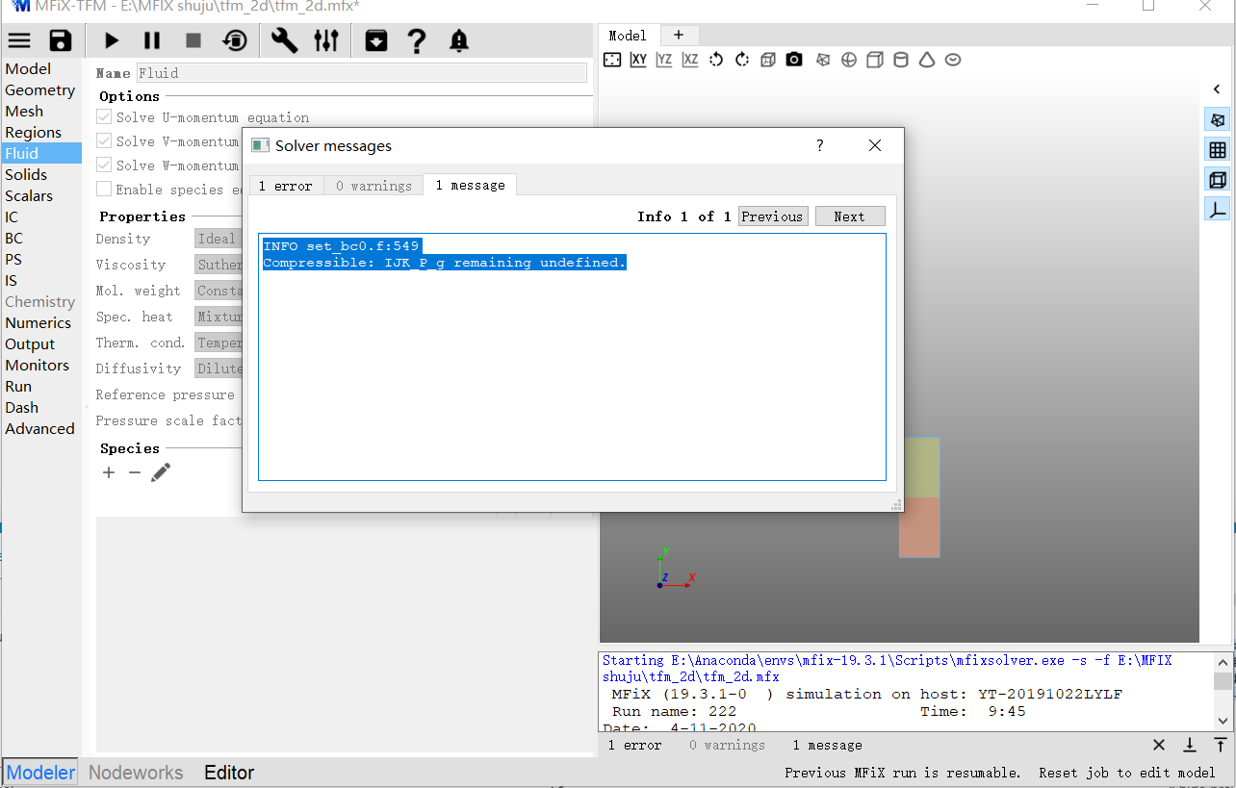
Task: Open the Viscosity model dropdown
Action: [x=218, y=265]
